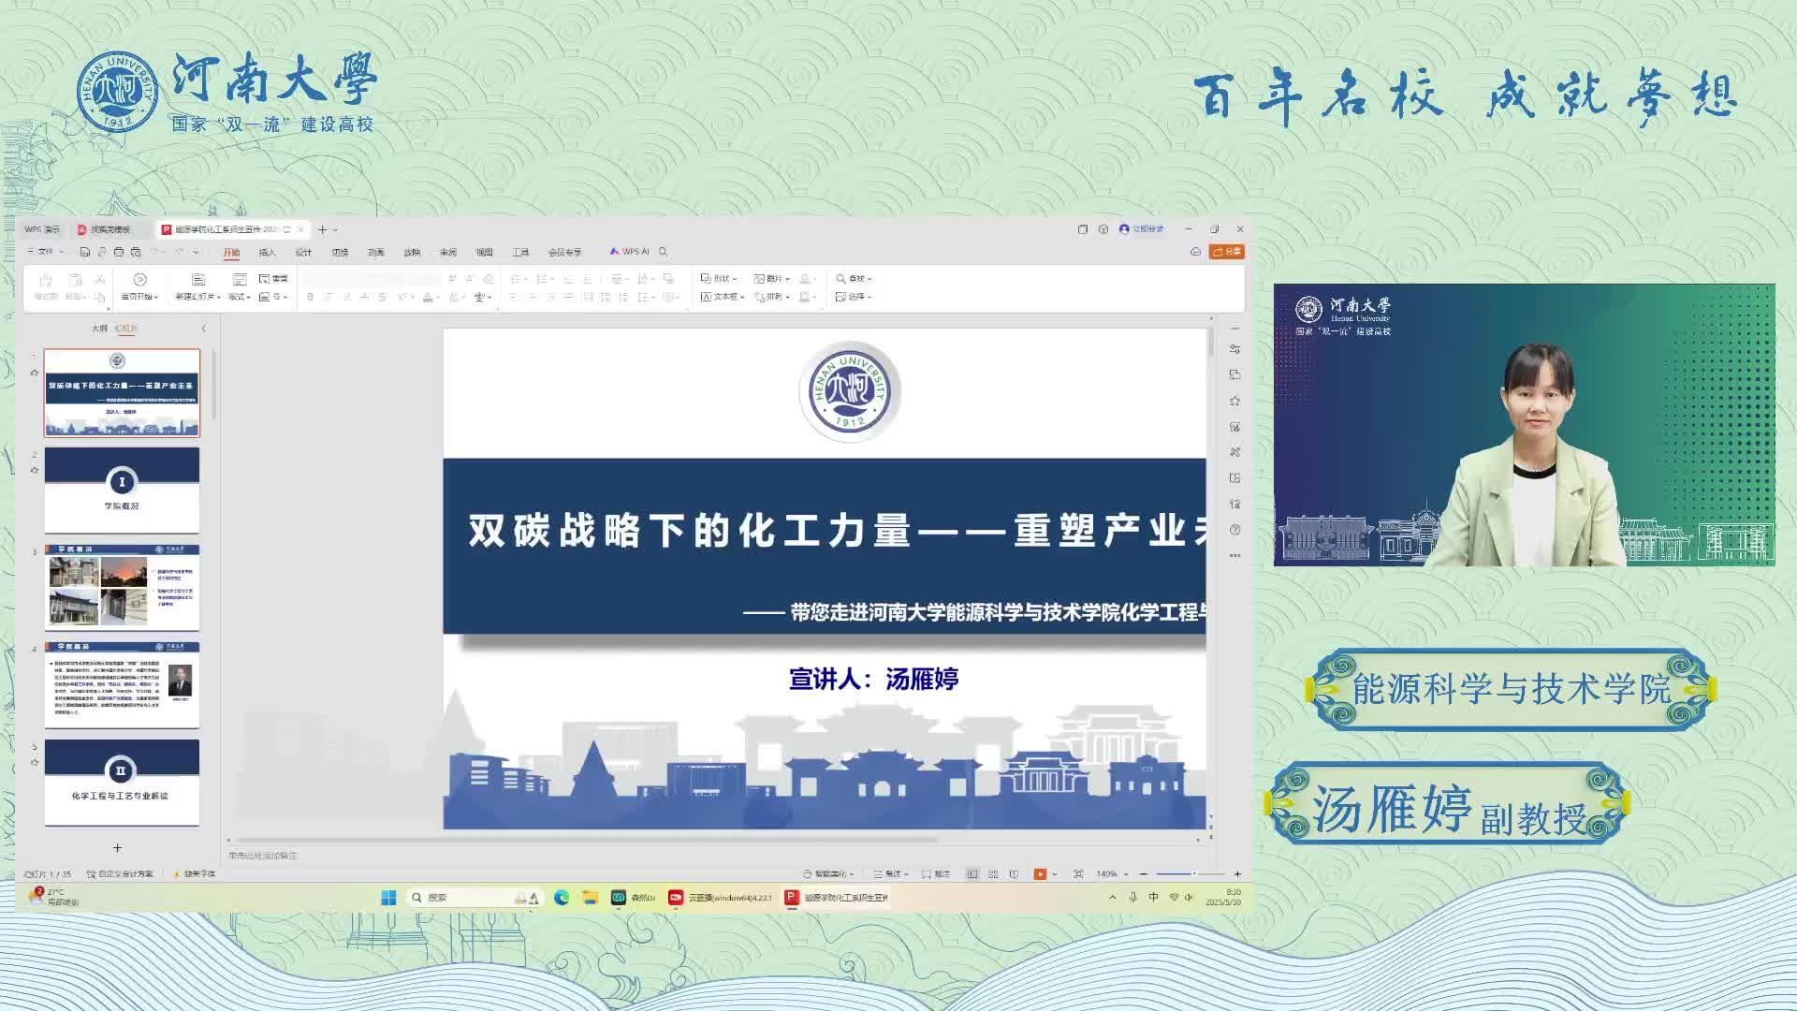
Task: Open Windows Start menu
Action: 388,898
